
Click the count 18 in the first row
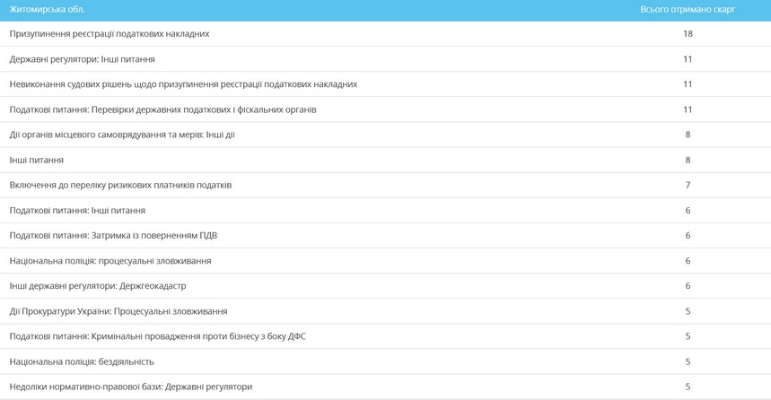688,34
